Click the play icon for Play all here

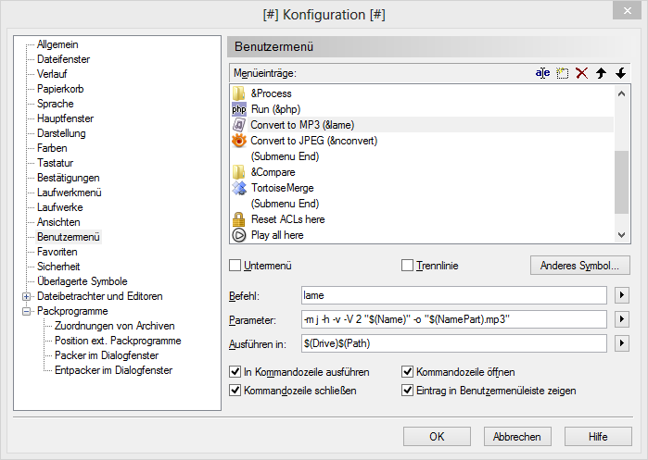pyautogui.click(x=239, y=235)
